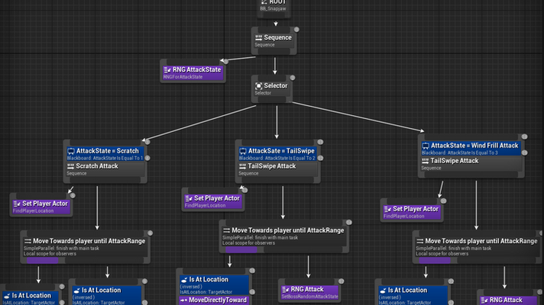Select the AttackState = Wind Frill Attack decorator icon
This screenshot has height=305, width=544.
pos(426,146)
